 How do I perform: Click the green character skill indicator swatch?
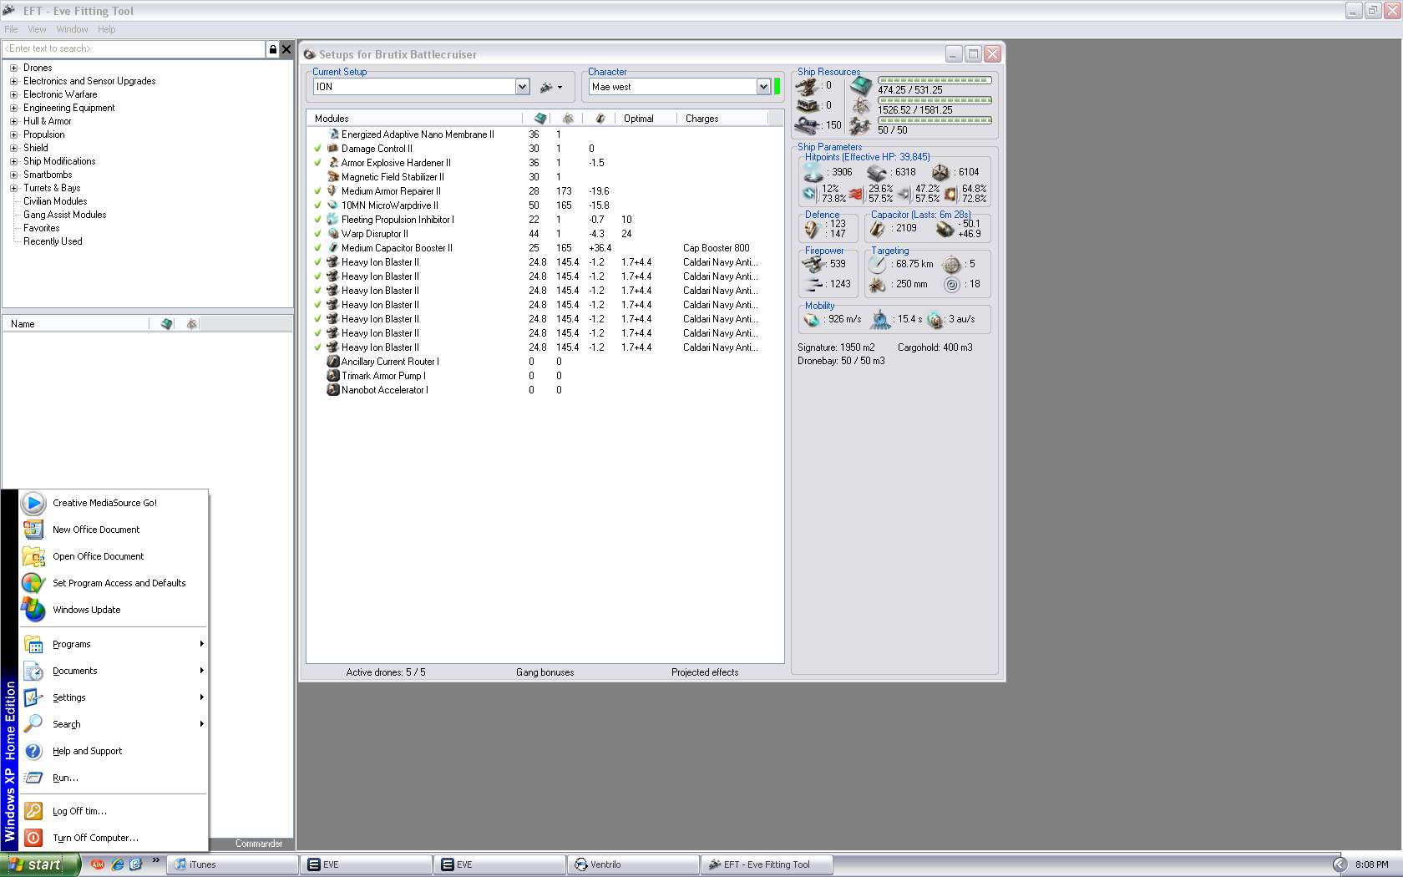tap(777, 87)
